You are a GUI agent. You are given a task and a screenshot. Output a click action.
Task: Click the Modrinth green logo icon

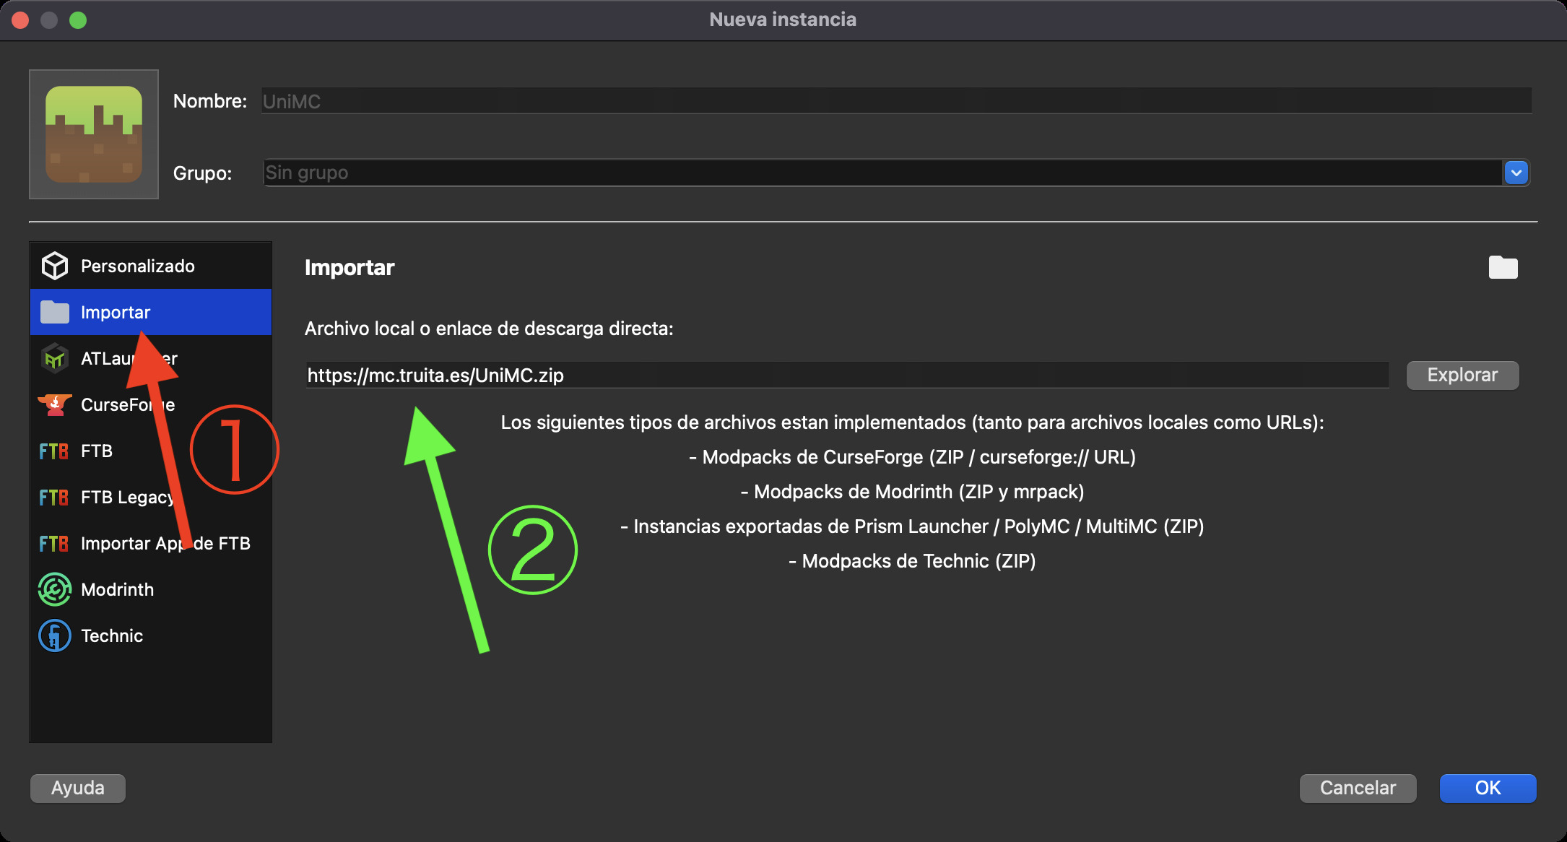point(55,589)
